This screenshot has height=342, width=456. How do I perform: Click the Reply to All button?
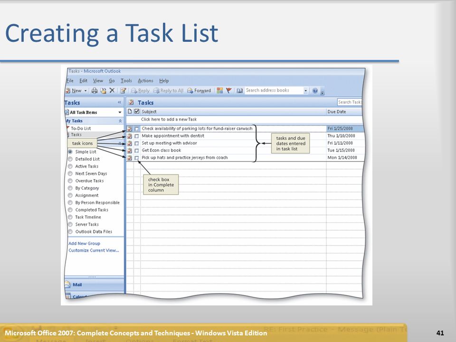click(x=168, y=91)
